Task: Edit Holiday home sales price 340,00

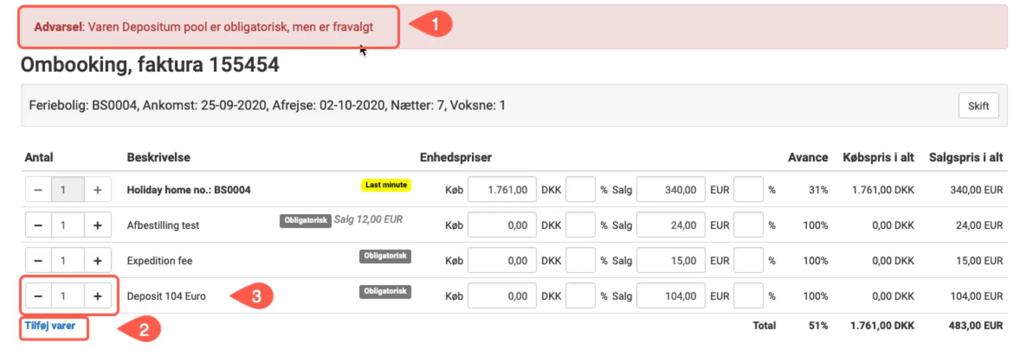Action: pyautogui.click(x=671, y=190)
